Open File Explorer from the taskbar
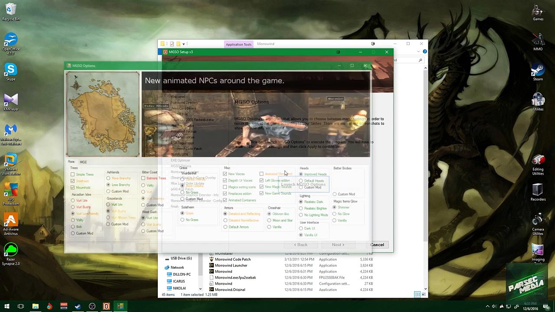The width and height of the screenshot is (555, 312). tap(36, 306)
